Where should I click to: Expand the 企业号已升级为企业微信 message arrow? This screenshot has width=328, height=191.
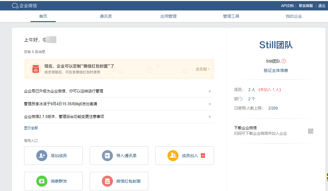pos(210,91)
